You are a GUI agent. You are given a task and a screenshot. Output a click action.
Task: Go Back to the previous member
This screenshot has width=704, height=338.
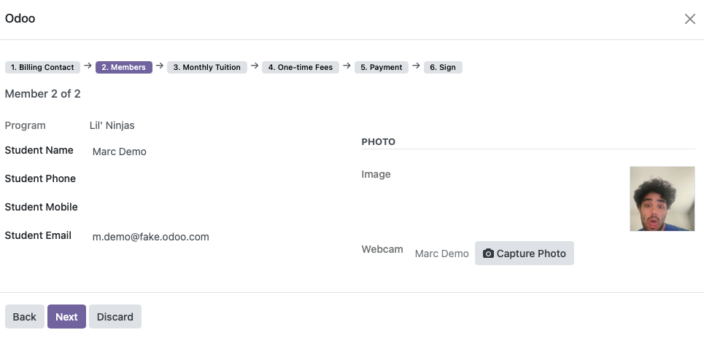point(25,316)
